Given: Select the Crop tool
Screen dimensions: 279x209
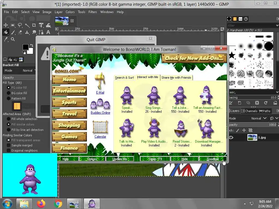Looking at the screenshot, I should click(34, 25).
